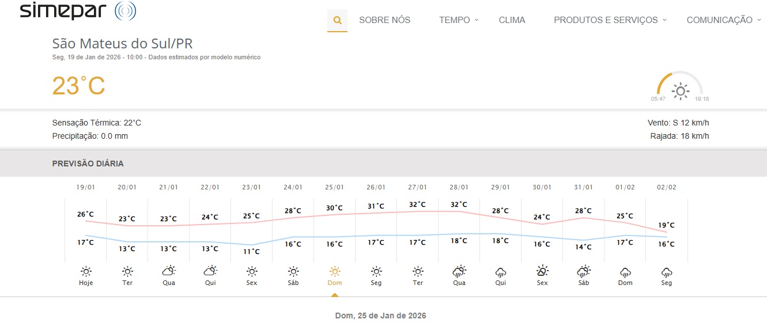This screenshot has height=323, width=767.
Task: Select Thursday 22/01 partly cloudy icon
Action: (210, 271)
